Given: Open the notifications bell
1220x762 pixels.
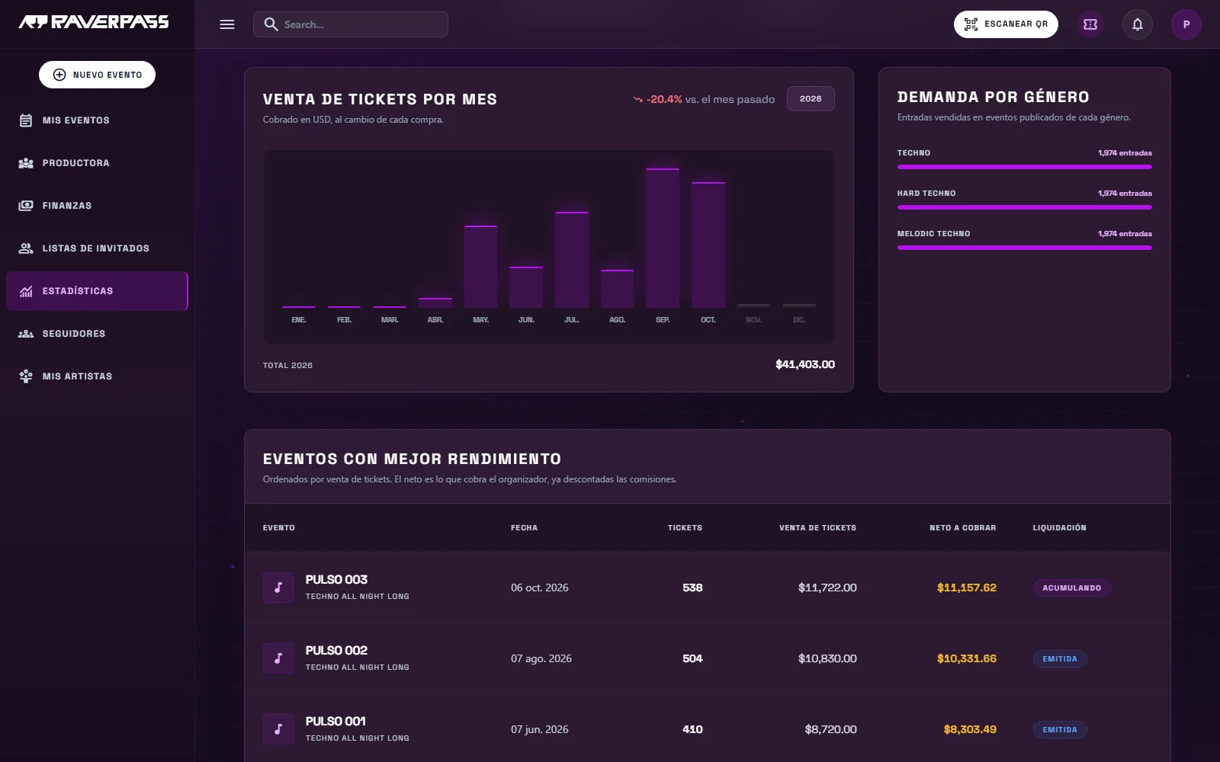Looking at the screenshot, I should point(1138,24).
